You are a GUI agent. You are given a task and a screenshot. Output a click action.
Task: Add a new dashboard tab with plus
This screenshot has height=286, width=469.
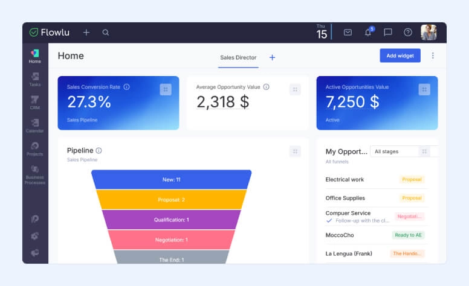(272, 57)
